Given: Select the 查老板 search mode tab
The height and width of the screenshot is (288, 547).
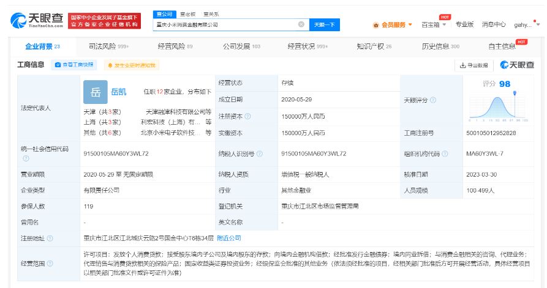Looking at the screenshot, I should [x=187, y=13].
